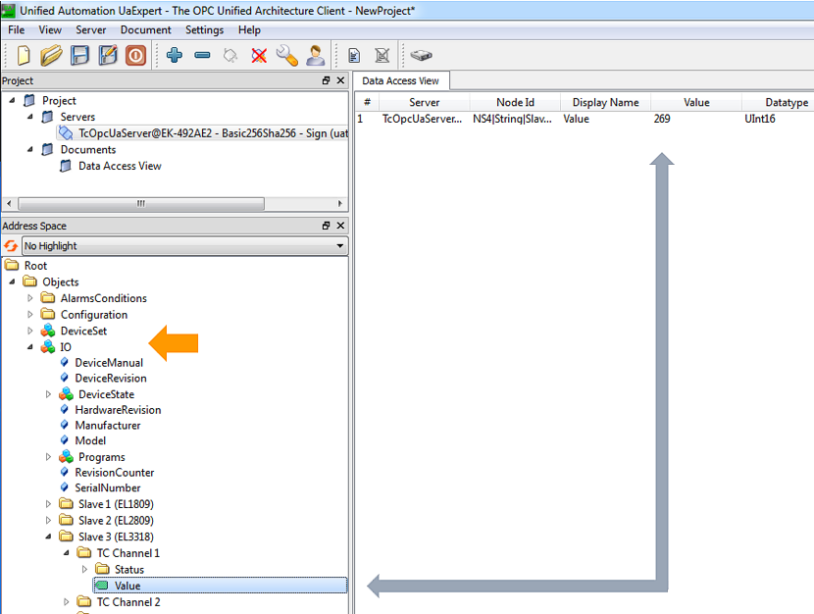Viewport: 814px width, 614px height.
Task: Expand the Configuration folder
Action: point(30,315)
